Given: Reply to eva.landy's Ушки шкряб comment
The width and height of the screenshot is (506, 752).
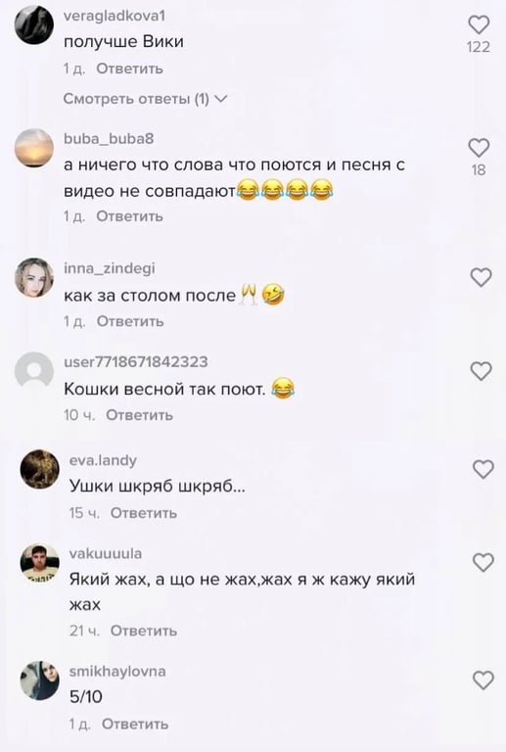Looking at the screenshot, I should pos(143,513).
